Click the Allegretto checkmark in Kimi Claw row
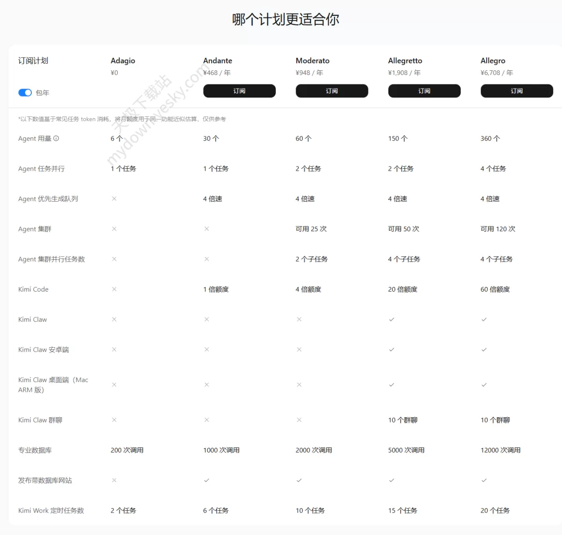Image resolution: width=562 pixels, height=535 pixels. (x=392, y=319)
